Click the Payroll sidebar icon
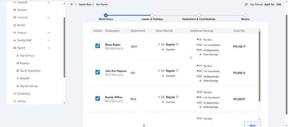The height and width of the screenshot is (127, 288). [15, 48]
